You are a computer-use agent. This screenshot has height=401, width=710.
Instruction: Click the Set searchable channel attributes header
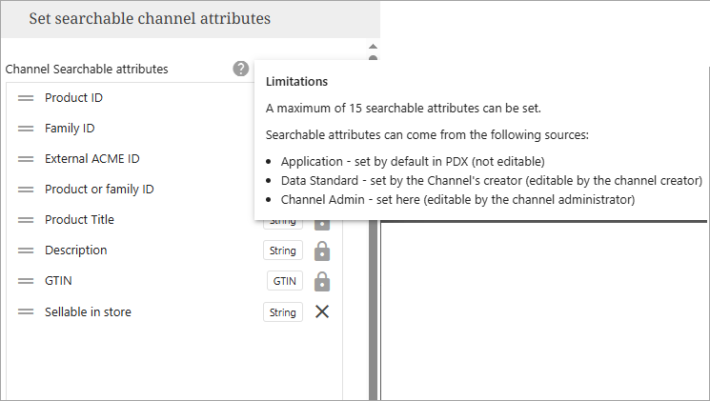tap(150, 18)
